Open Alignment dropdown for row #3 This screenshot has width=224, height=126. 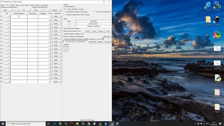click(x=57, y=23)
